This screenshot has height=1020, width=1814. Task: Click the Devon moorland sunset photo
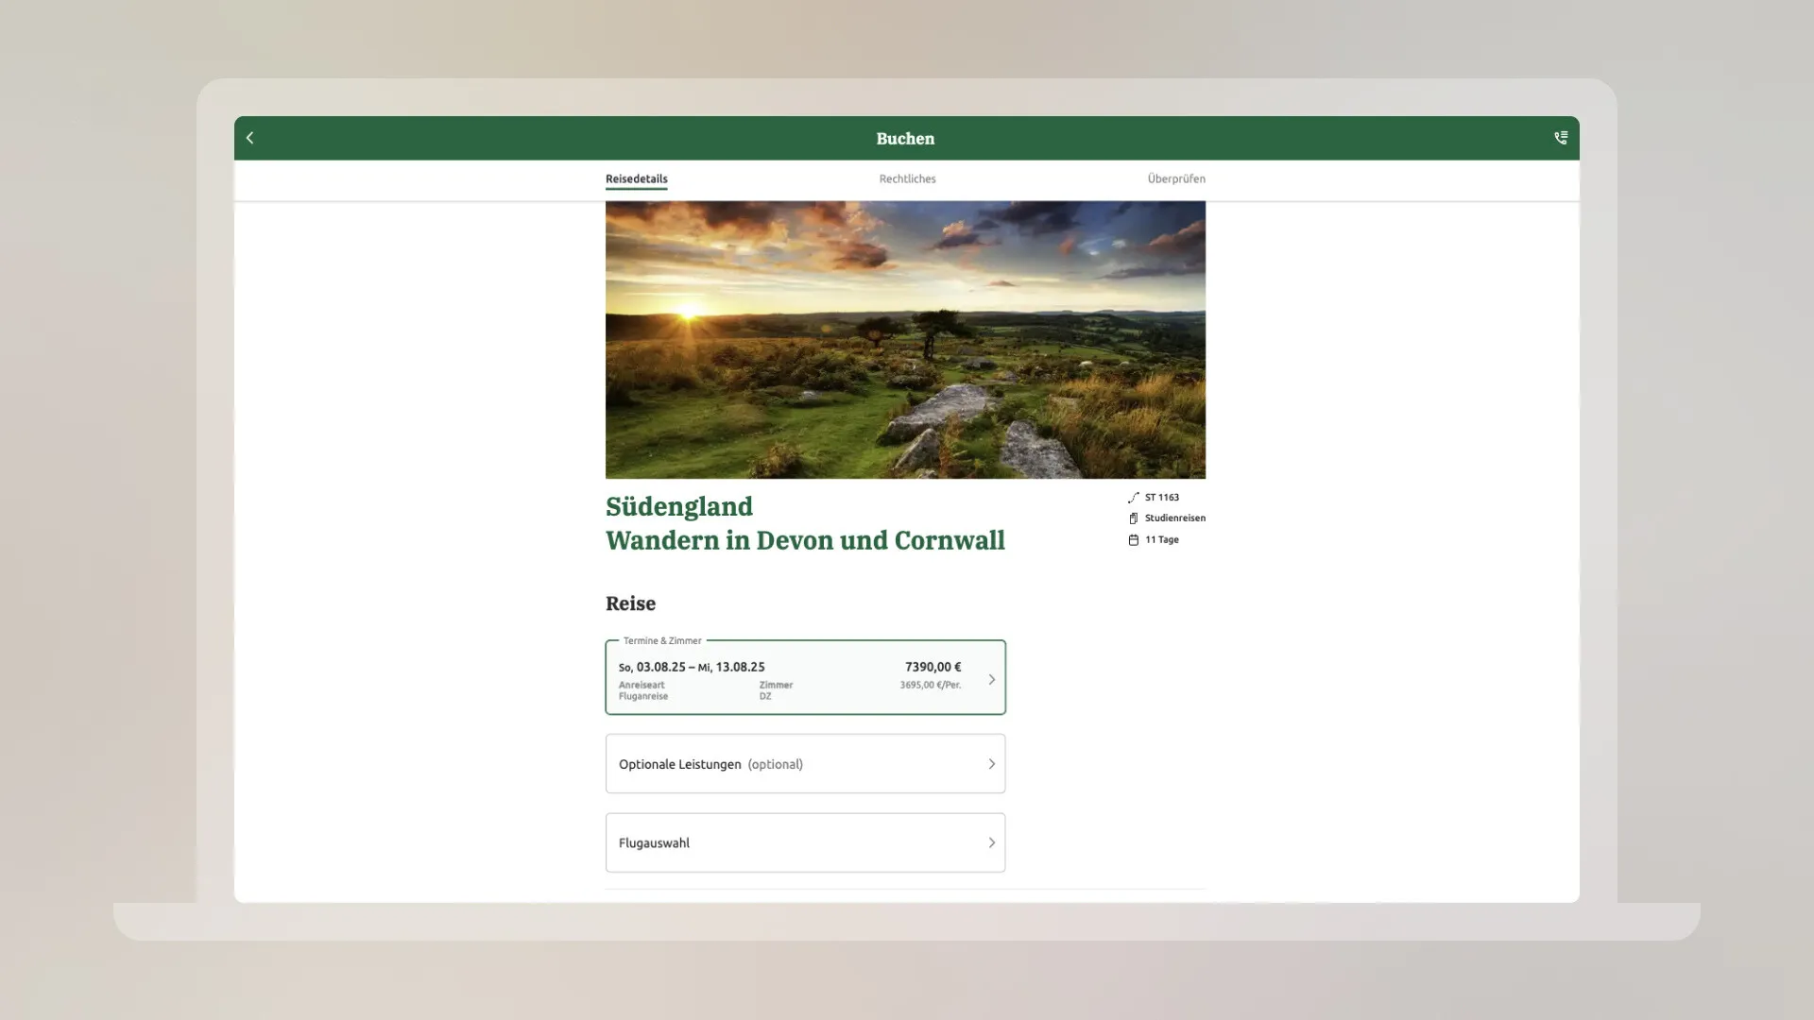[x=905, y=340]
